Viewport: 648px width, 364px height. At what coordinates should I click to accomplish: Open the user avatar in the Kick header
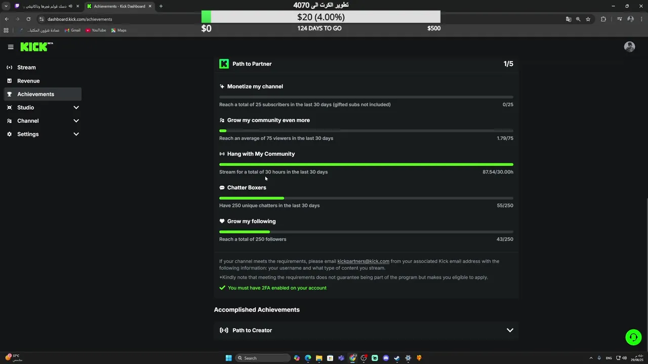pos(629,47)
